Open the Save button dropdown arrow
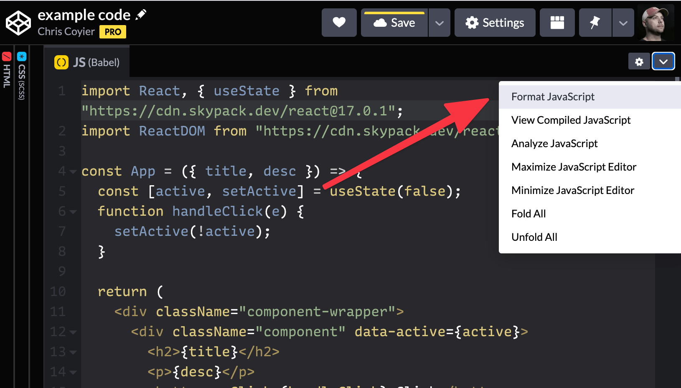Screen dimensions: 681x388 [x=439, y=23]
